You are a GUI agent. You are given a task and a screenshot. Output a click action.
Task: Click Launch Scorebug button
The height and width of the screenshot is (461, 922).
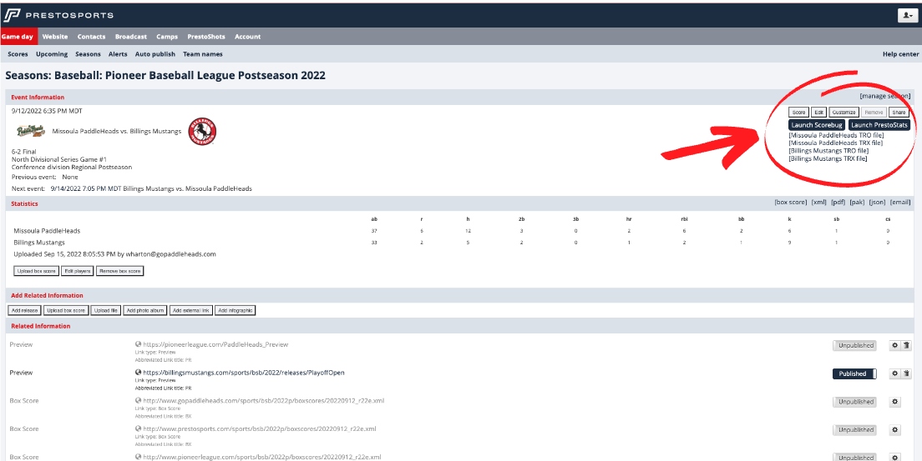coord(817,125)
